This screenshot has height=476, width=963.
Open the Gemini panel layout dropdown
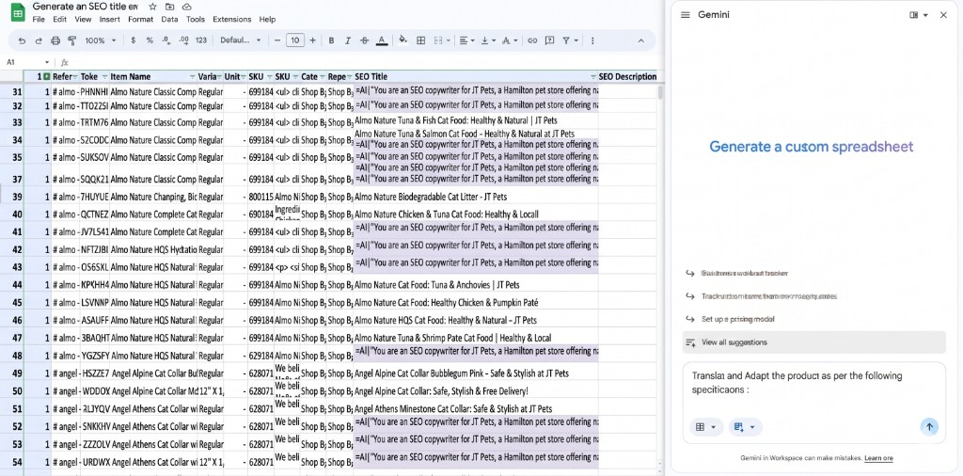tap(919, 15)
